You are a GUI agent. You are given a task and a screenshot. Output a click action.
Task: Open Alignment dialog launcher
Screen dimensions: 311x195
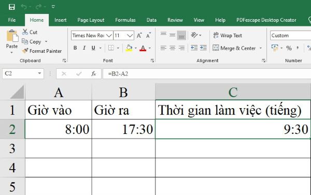point(263,61)
